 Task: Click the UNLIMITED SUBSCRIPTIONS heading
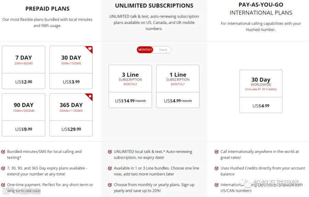pyautogui.click(x=154, y=5)
